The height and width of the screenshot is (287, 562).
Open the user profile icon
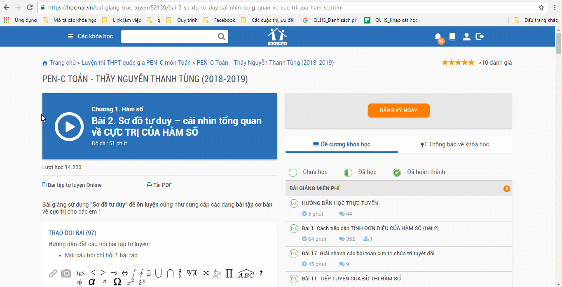click(x=466, y=37)
